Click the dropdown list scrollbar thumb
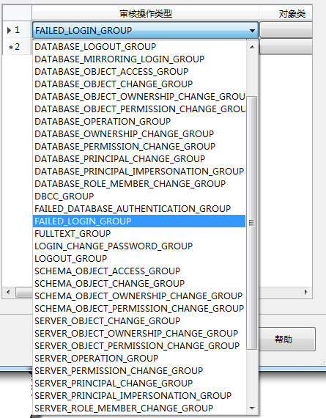The width and height of the screenshot is (326, 418). [252, 223]
